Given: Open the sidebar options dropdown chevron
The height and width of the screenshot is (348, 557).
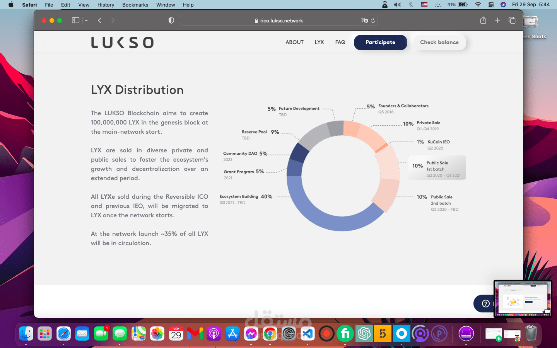Looking at the screenshot, I should [x=86, y=20].
